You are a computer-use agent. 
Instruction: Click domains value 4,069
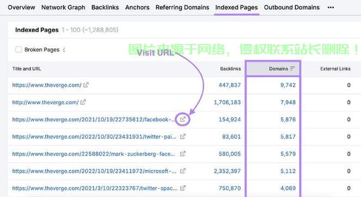point(288,188)
